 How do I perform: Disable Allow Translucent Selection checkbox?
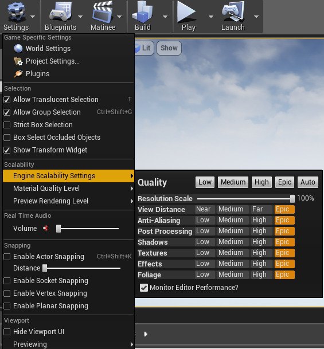click(x=7, y=100)
